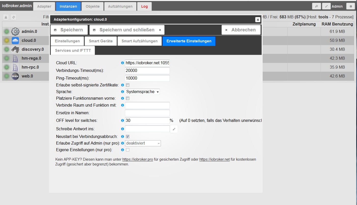The image size is (357, 205).
Task: Click the expert mode icon above instance list
Action: (x=6, y=17)
